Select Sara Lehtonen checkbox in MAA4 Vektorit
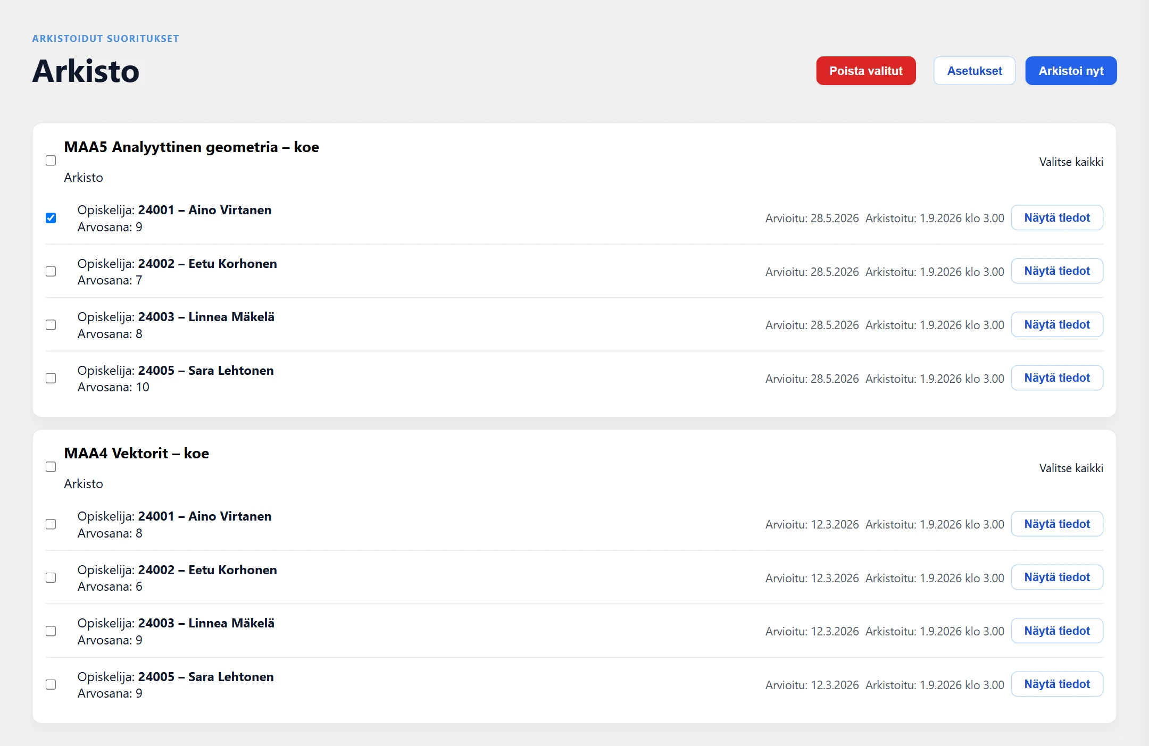The height and width of the screenshot is (746, 1149). (51, 685)
